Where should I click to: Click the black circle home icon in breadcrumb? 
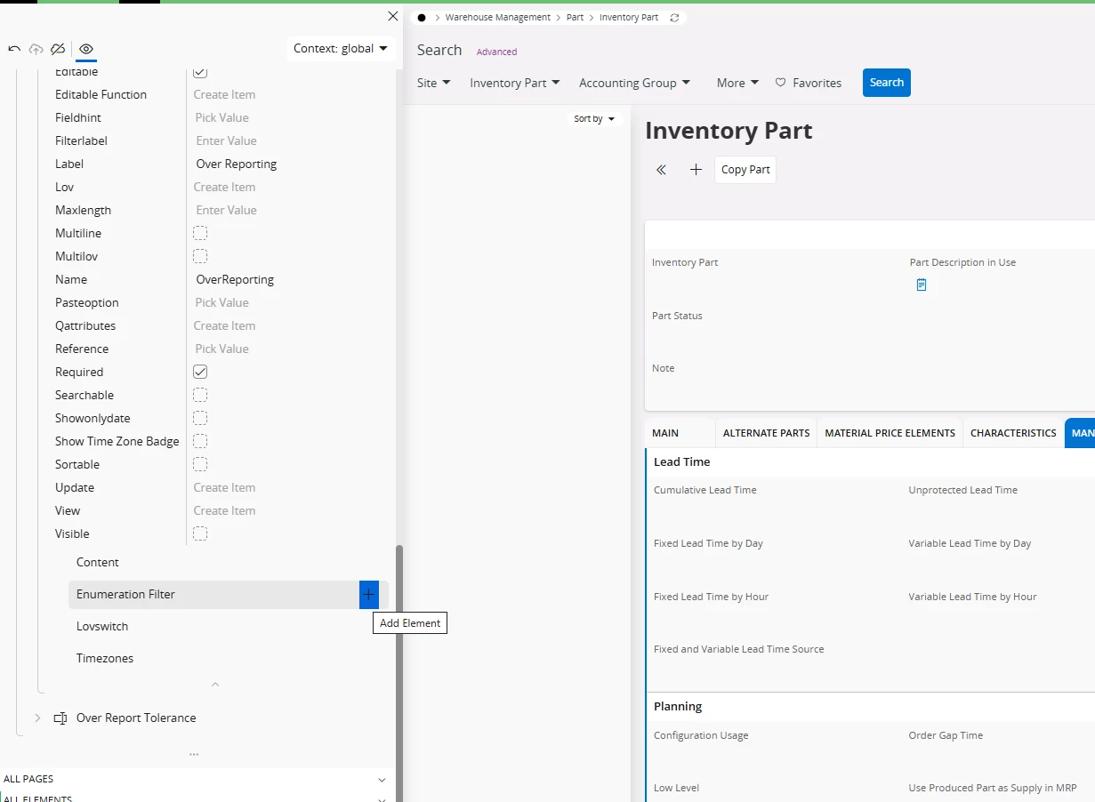(x=422, y=18)
